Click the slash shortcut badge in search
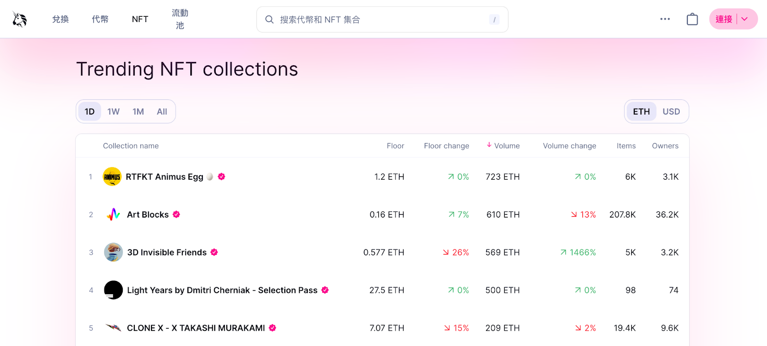Image resolution: width=767 pixels, height=346 pixels. 494,20
